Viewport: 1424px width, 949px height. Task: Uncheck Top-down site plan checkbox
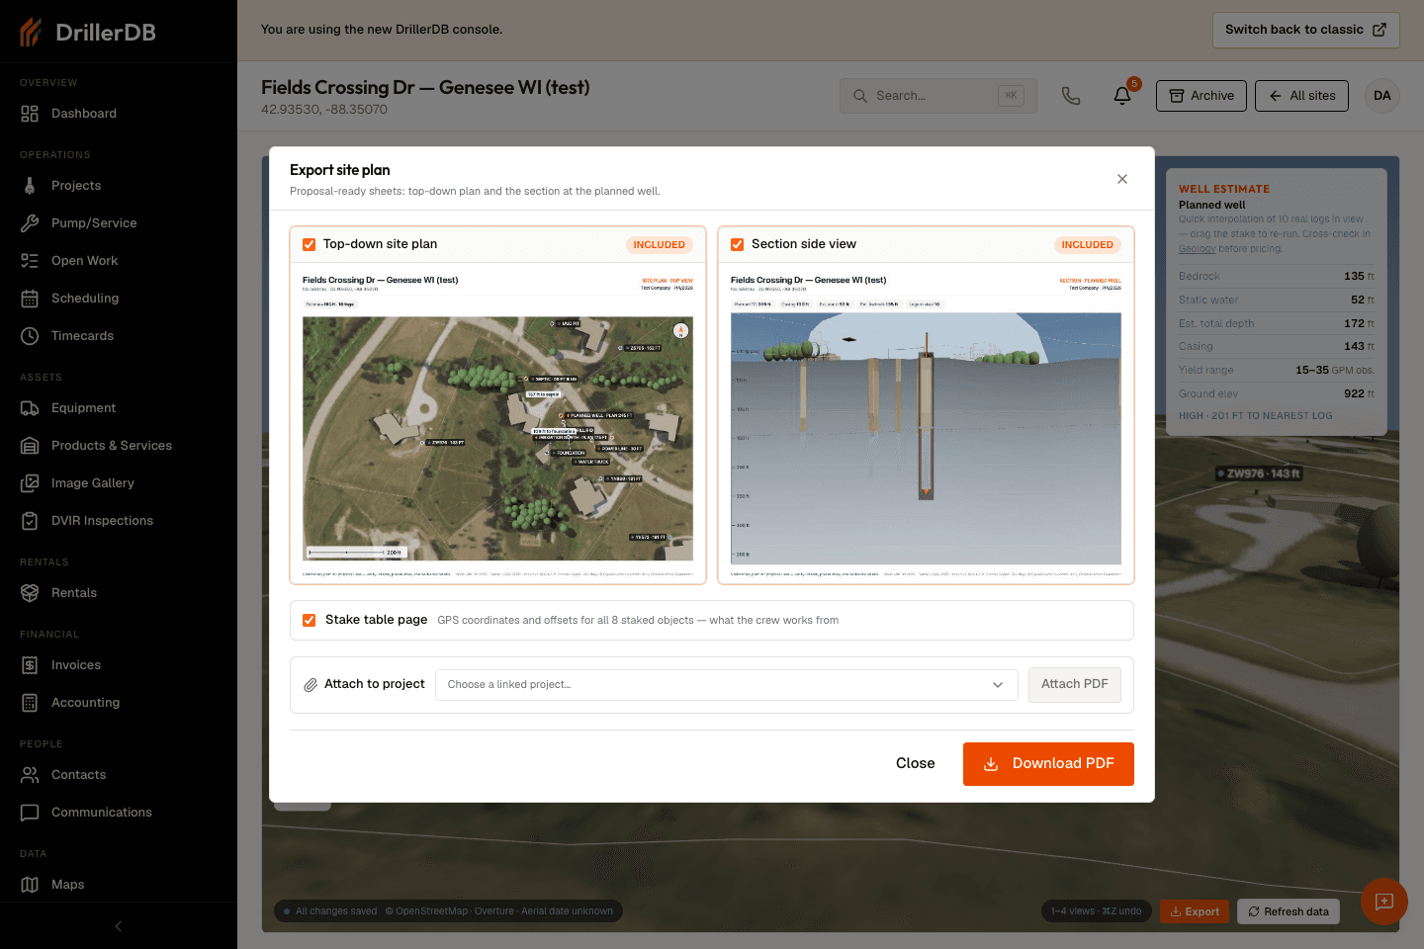(309, 244)
